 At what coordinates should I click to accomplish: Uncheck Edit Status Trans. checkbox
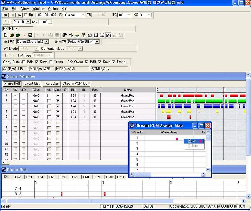pos(113,62)
